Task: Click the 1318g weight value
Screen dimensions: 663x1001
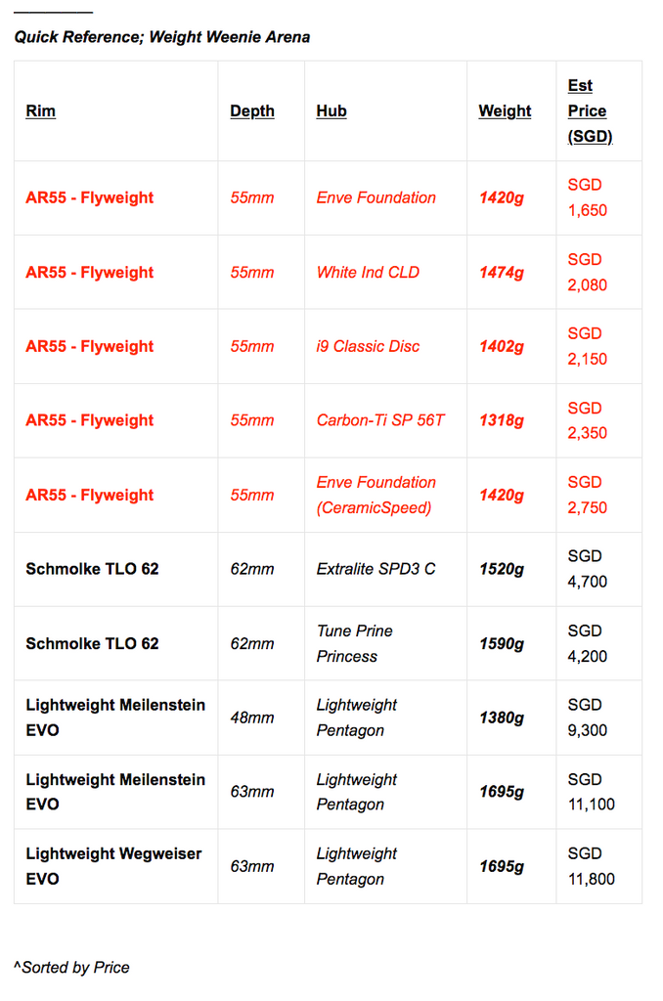Action: coord(502,420)
